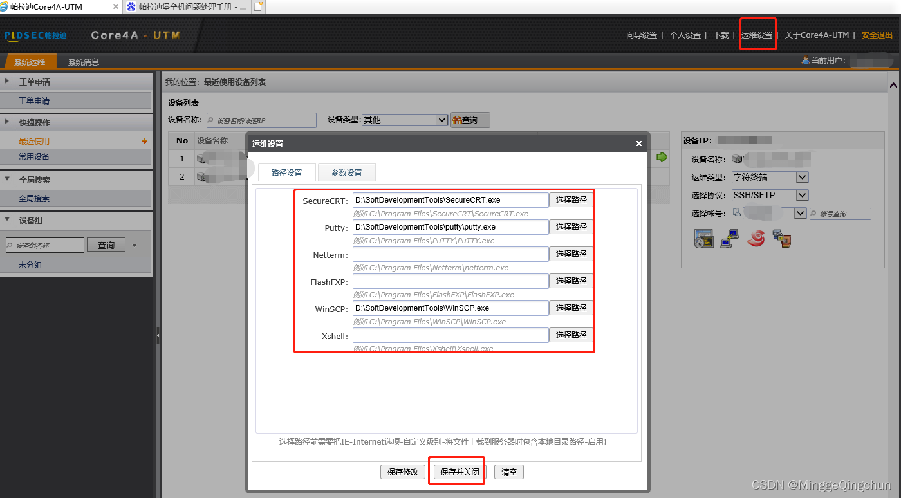
Task: Click the 保存修改 button
Action: (x=403, y=472)
